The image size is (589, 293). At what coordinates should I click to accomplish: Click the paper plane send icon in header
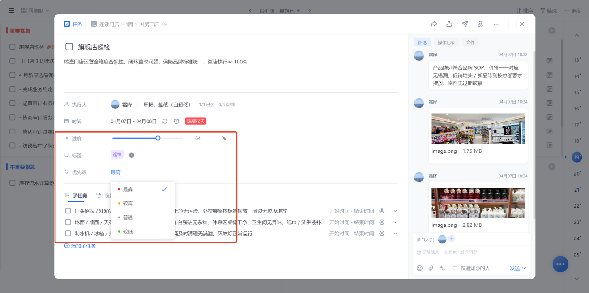point(465,24)
